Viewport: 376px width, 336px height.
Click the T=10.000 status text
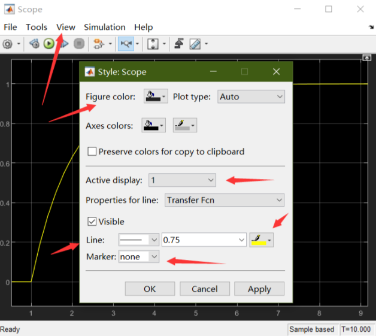coord(356,329)
